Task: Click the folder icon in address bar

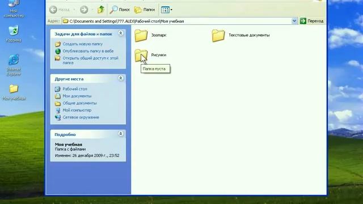Action: coord(66,21)
